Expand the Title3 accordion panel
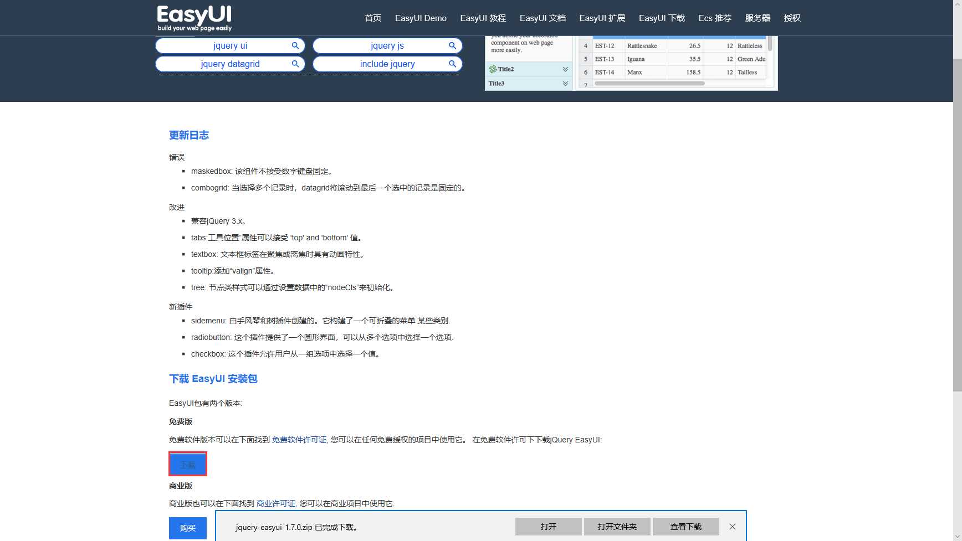Image resolution: width=962 pixels, height=541 pixels. 565,84
